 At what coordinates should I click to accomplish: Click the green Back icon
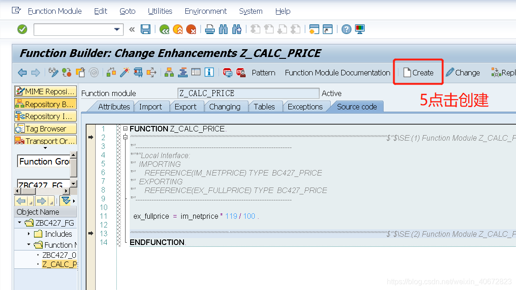pyautogui.click(x=164, y=29)
